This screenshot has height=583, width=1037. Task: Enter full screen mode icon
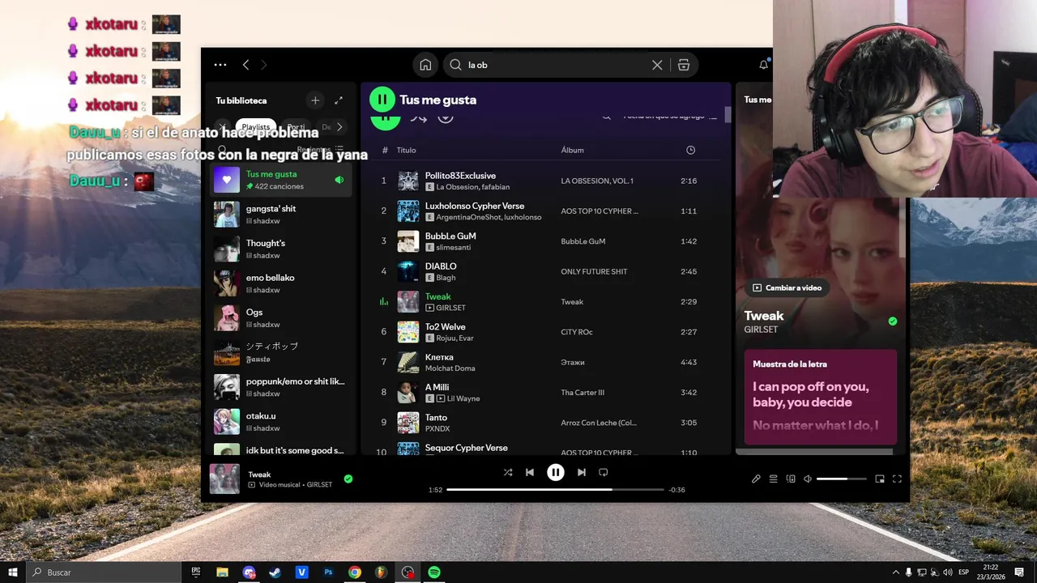(897, 479)
